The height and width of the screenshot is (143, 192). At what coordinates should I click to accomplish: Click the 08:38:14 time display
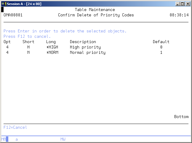[x=179, y=15]
